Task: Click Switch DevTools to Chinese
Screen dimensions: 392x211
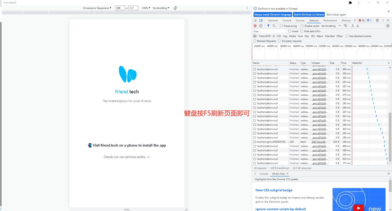Action: coord(309,14)
